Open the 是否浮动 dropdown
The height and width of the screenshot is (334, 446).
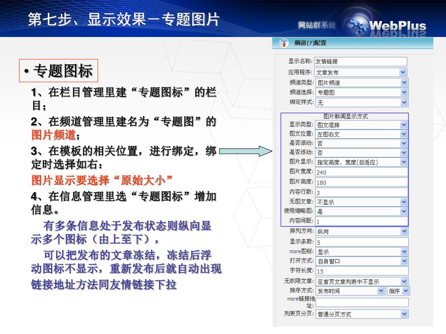[x=362, y=153]
